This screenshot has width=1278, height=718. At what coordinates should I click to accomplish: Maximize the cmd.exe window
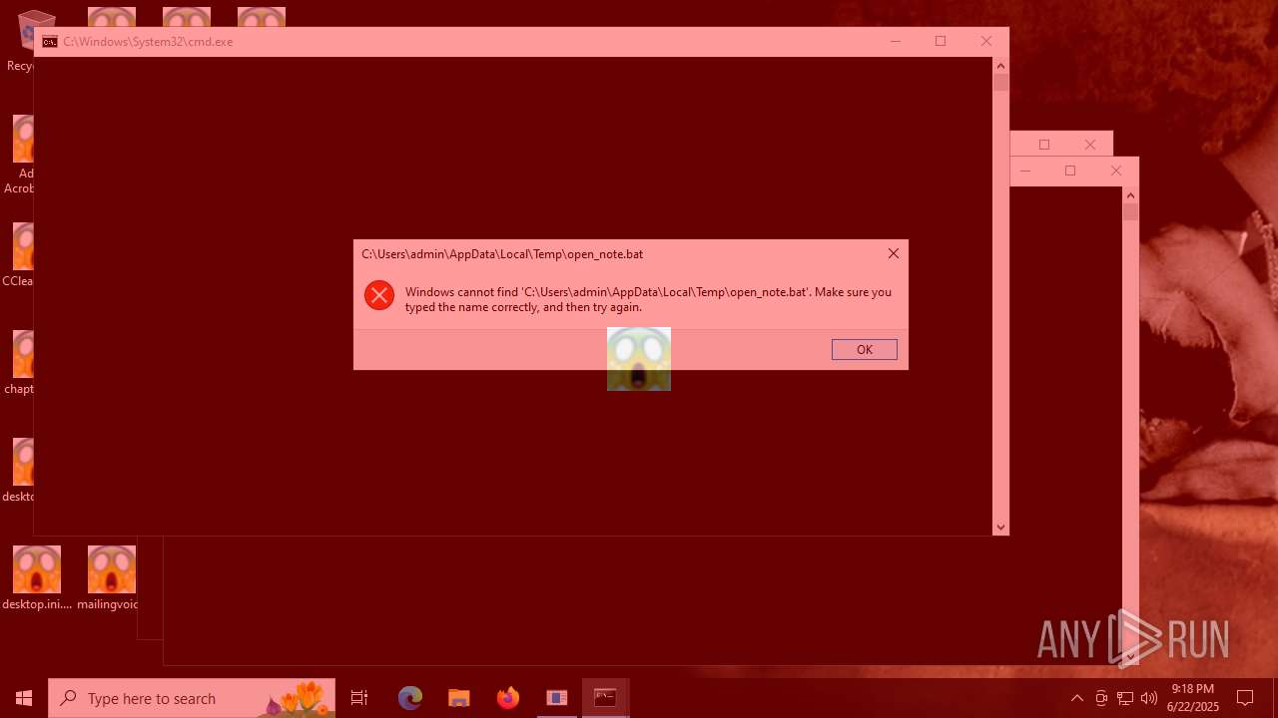(x=940, y=41)
